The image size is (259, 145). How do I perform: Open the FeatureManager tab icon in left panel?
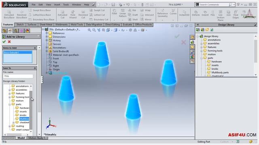[4, 31]
